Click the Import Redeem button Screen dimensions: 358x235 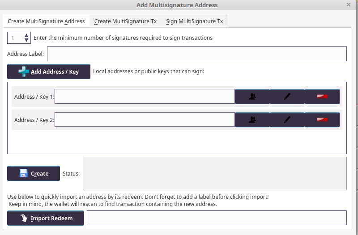(46, 218)
